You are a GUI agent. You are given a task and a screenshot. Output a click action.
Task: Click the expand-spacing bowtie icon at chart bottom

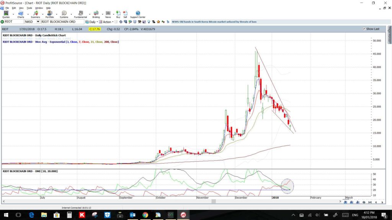[370, 202]
